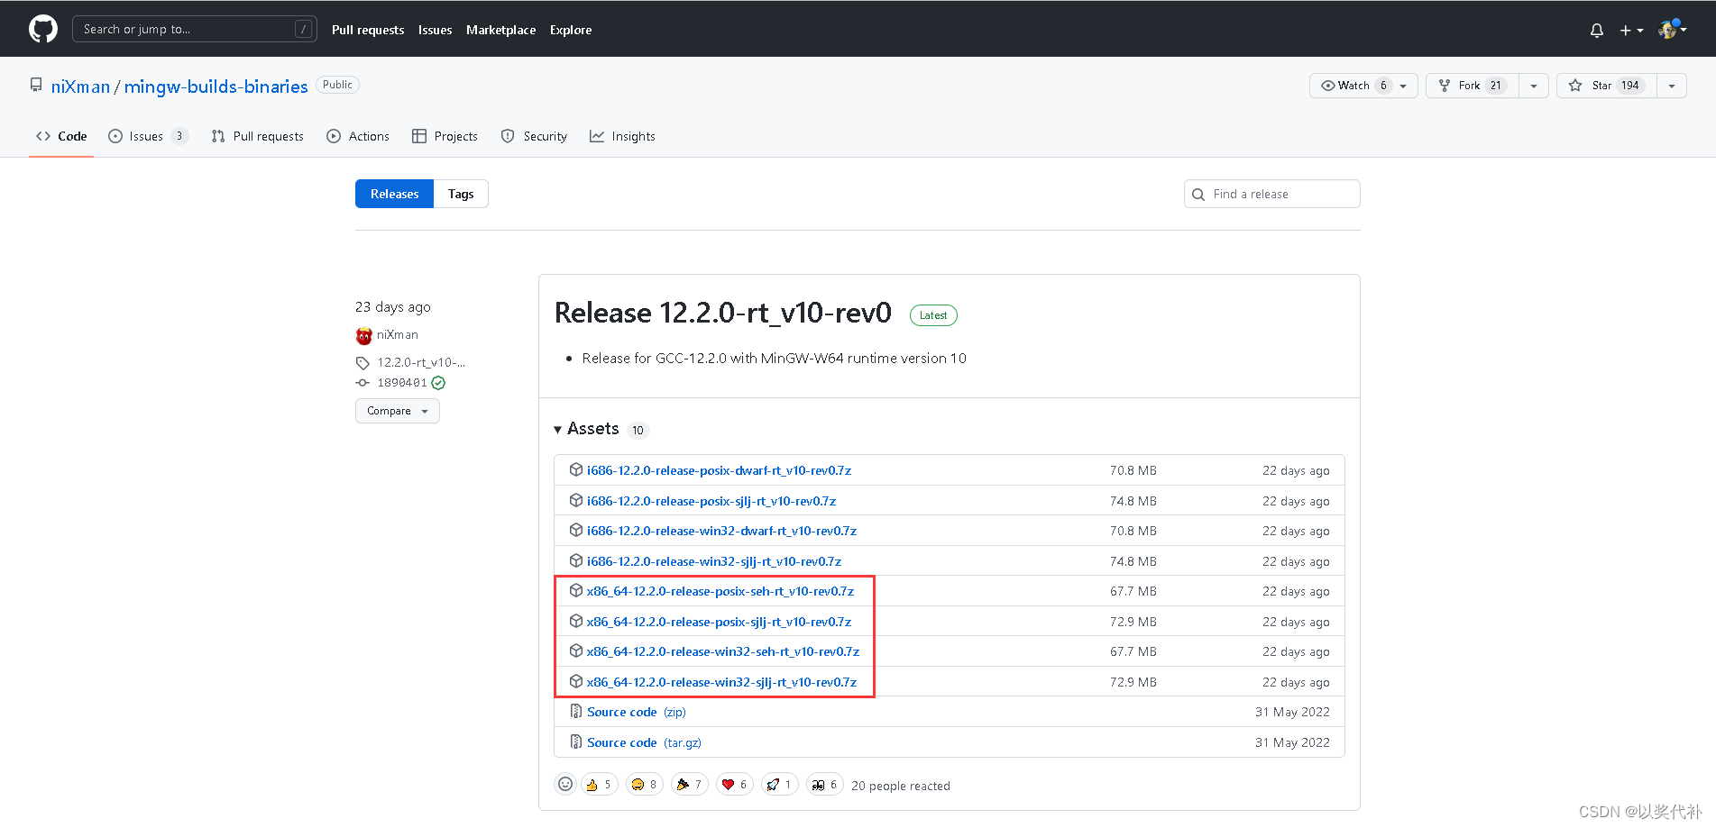
Task: Click the repository book icon by niXman
Action: click(x=36, y=85)
